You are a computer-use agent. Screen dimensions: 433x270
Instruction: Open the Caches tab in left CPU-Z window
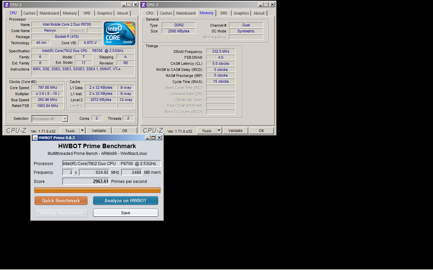click(29, 13)
